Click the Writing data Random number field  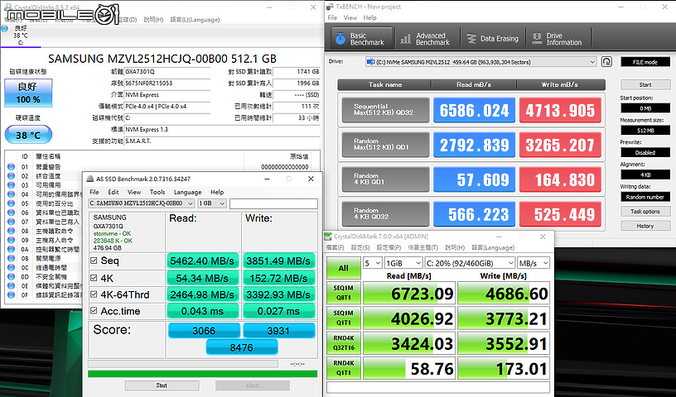(645, 197)
